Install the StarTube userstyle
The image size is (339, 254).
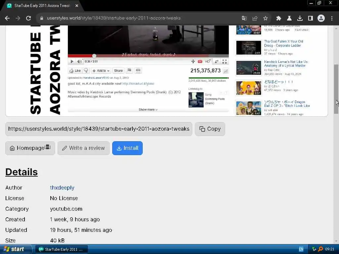tap(127, 148)
